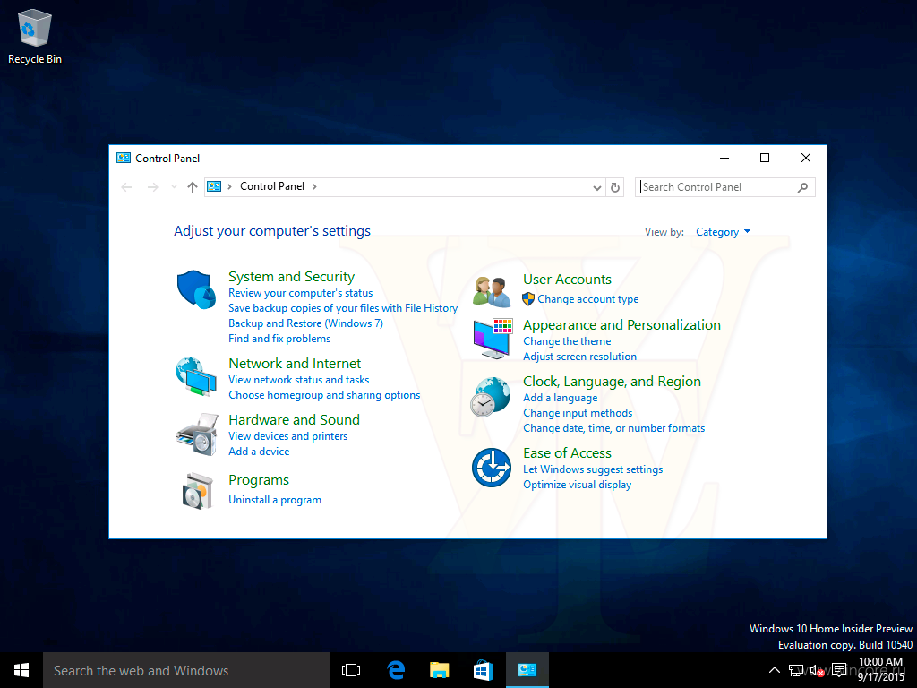Click the Back arrow in Control Panel
This screenshot has height=688, width=917.
(x=126, y=187)
